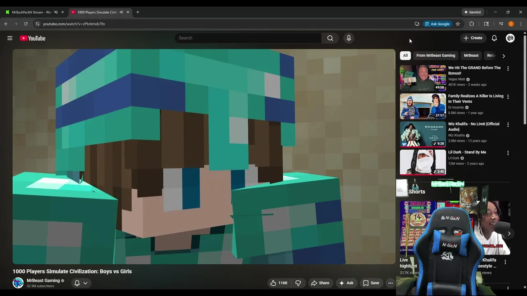Select the All filter chip
The image size is (527, 296).
point(405,55)
